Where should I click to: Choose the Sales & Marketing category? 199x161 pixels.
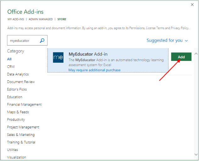(21, 135)
